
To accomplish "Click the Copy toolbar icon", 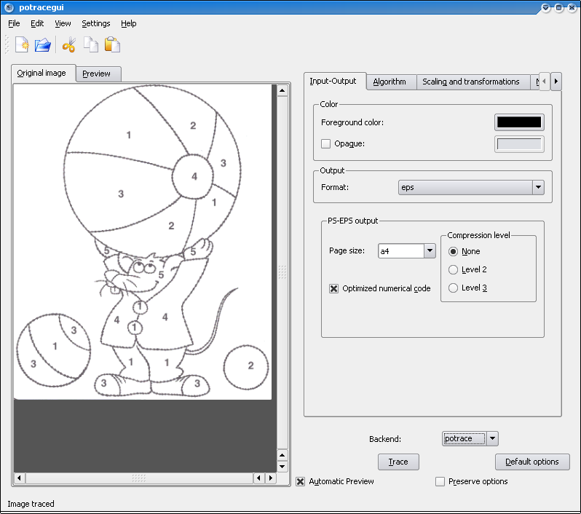I will pyautogui.click(x=91, y=45).
